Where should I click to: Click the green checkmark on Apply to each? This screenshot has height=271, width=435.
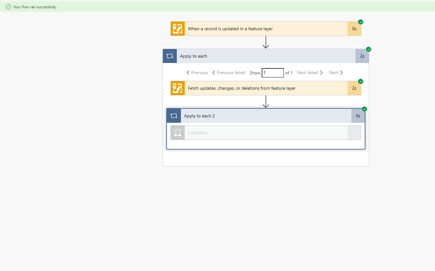pos(369,49)
